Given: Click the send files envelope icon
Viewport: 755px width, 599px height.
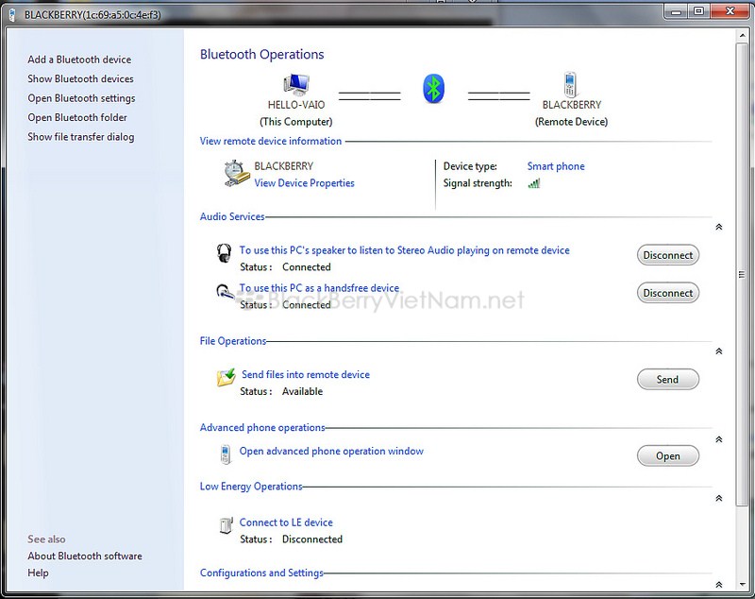Looking at the screenshot, I should pos(226,378).
